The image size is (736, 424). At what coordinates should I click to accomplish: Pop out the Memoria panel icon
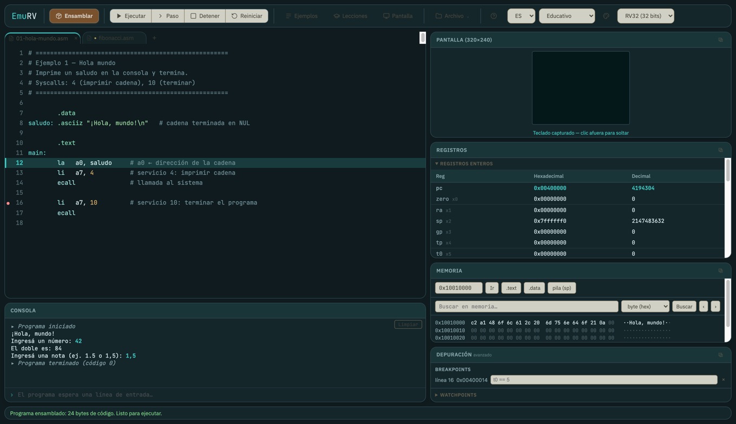click(720, 271)
